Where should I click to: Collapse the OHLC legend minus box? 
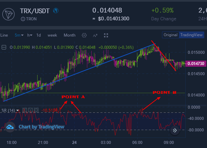pos(4,47)
